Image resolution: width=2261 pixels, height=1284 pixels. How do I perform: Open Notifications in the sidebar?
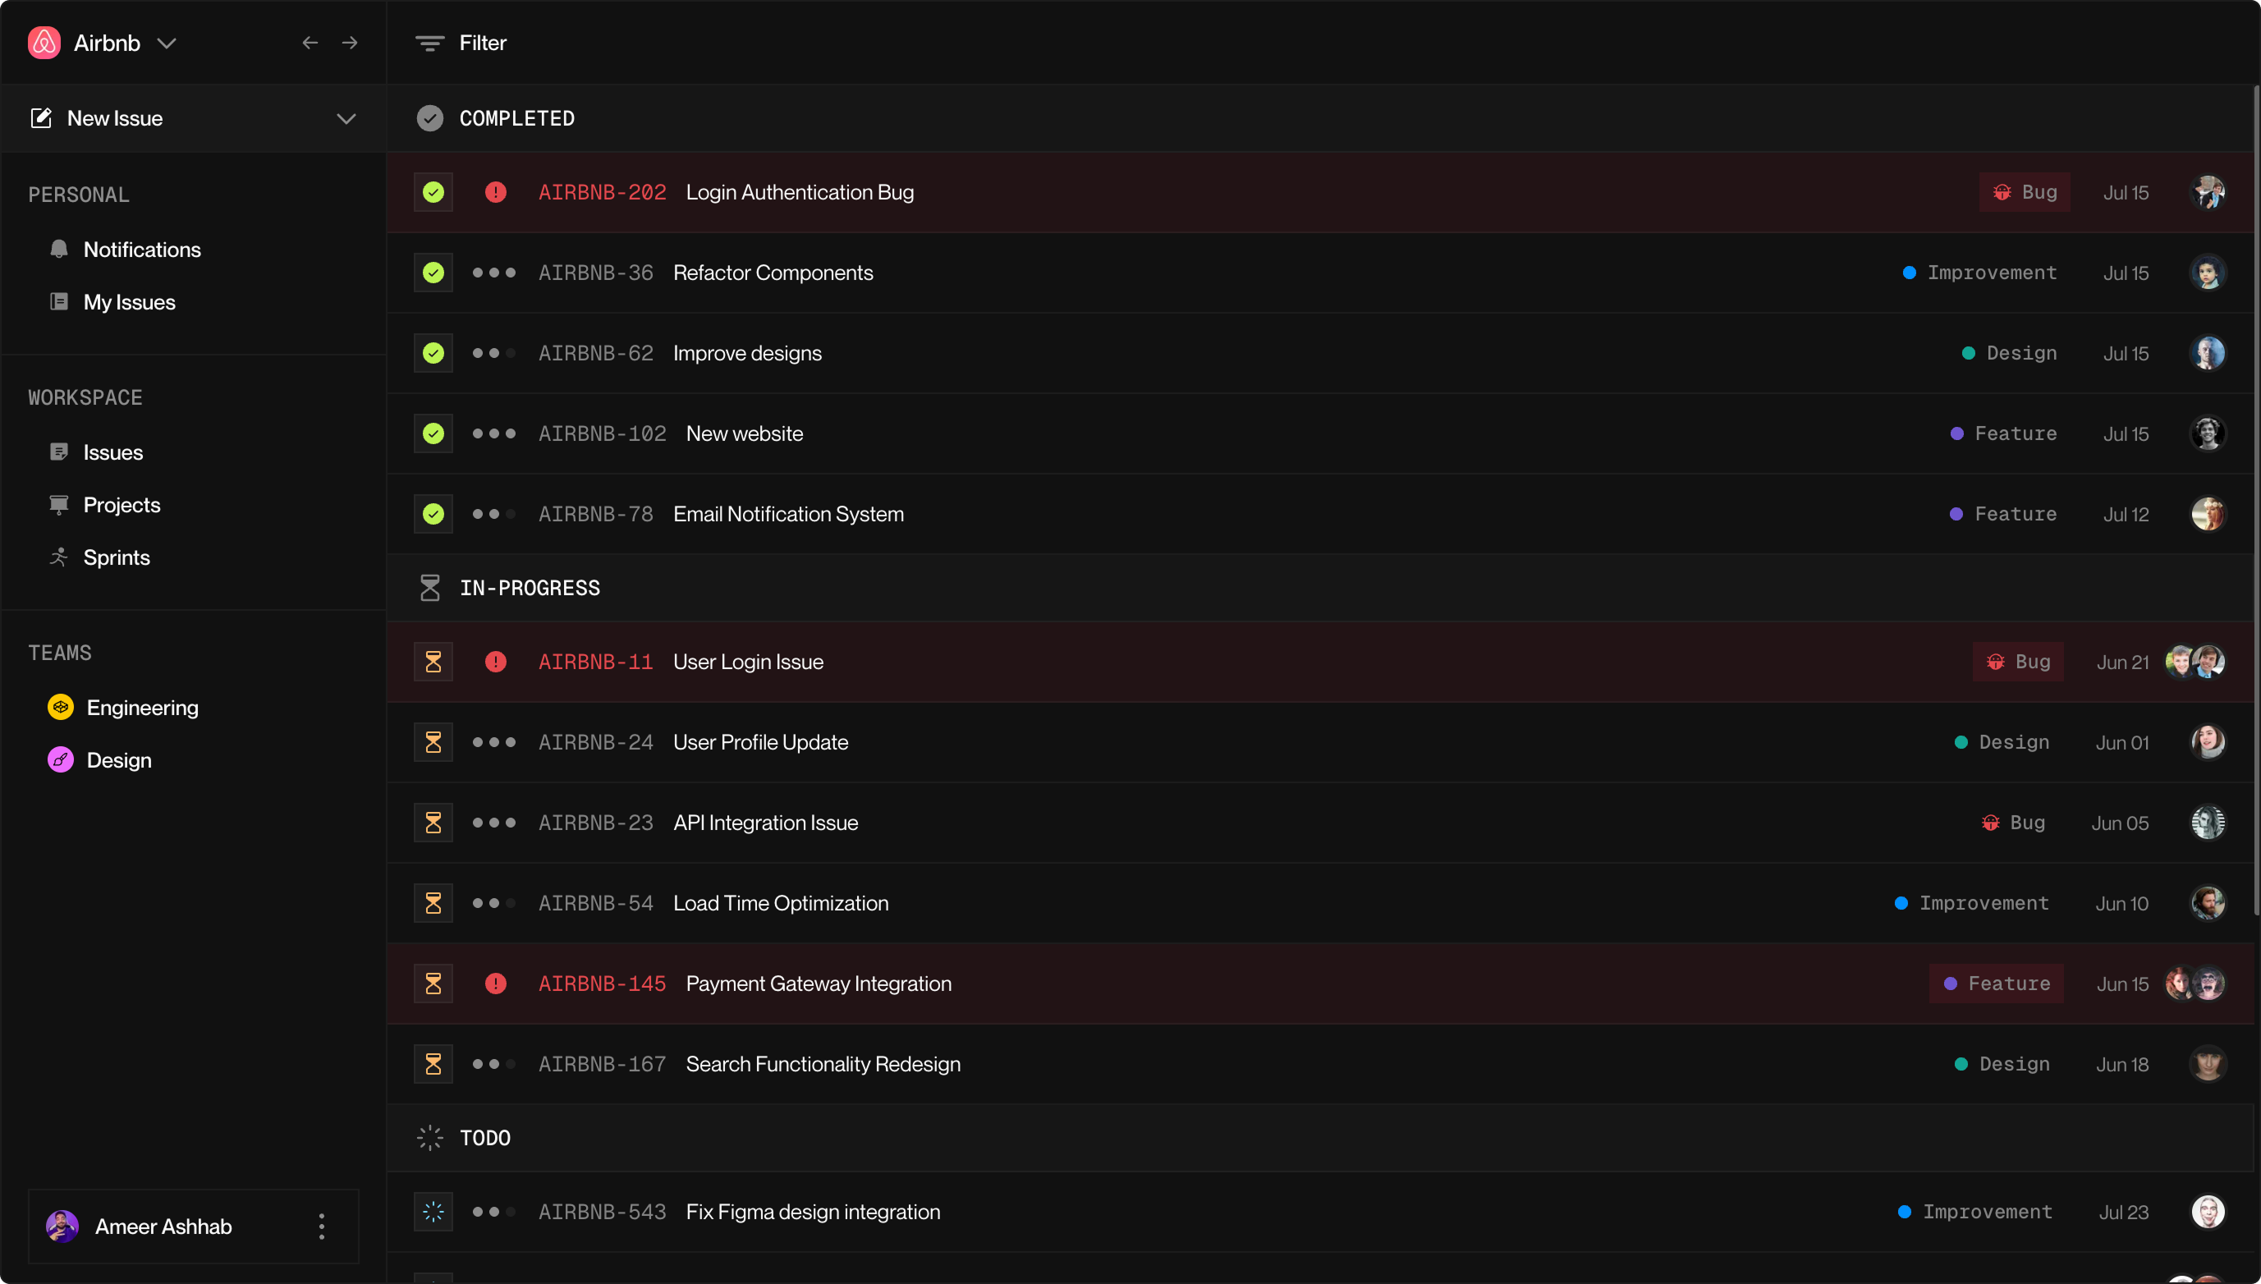[x=141, y=250]
